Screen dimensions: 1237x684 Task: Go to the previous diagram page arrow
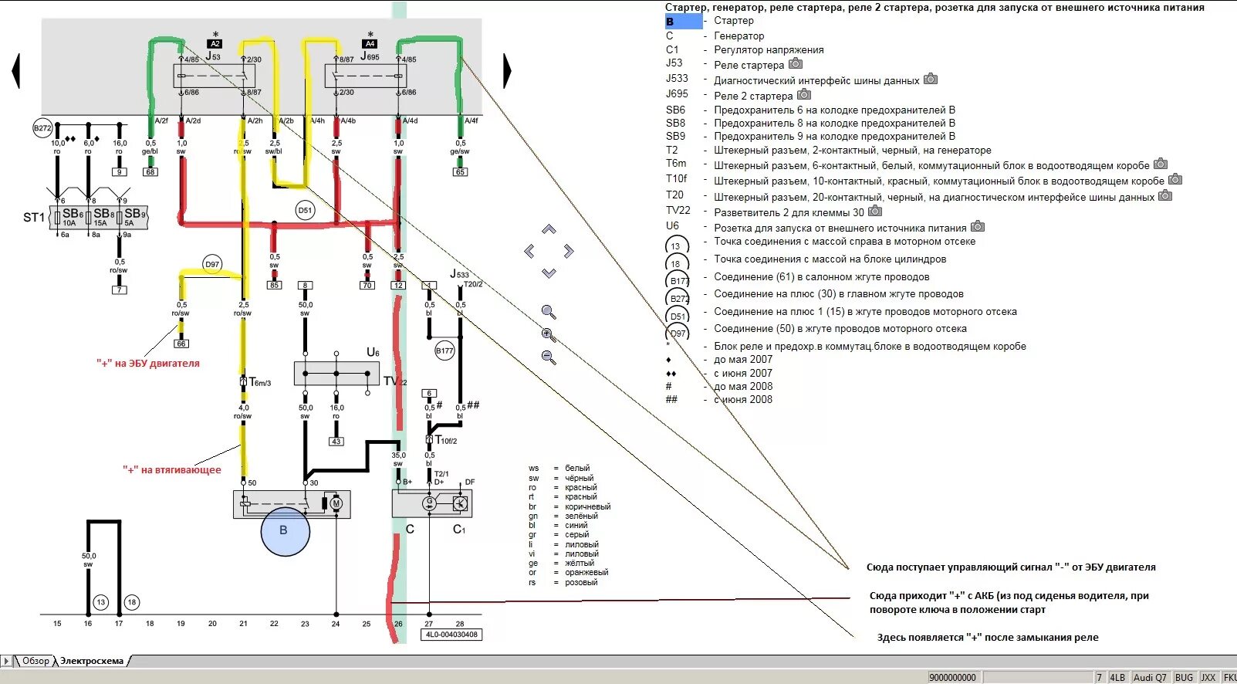pos(15,70)
